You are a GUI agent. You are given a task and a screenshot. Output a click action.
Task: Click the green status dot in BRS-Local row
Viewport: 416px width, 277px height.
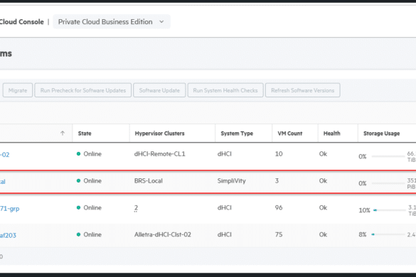[x=78, y=181]
